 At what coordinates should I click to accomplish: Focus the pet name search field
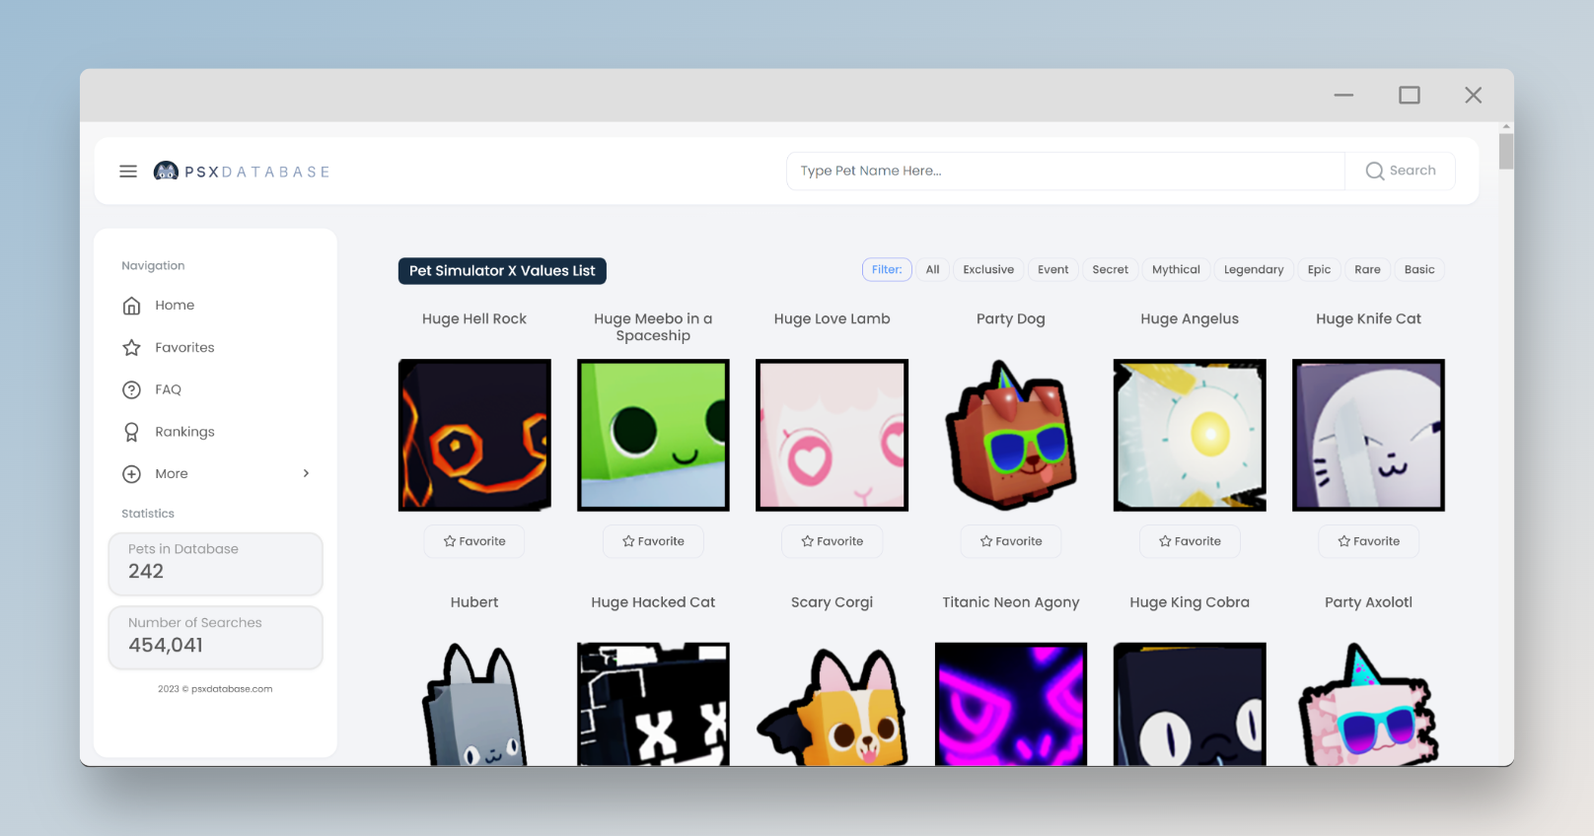1065,171
